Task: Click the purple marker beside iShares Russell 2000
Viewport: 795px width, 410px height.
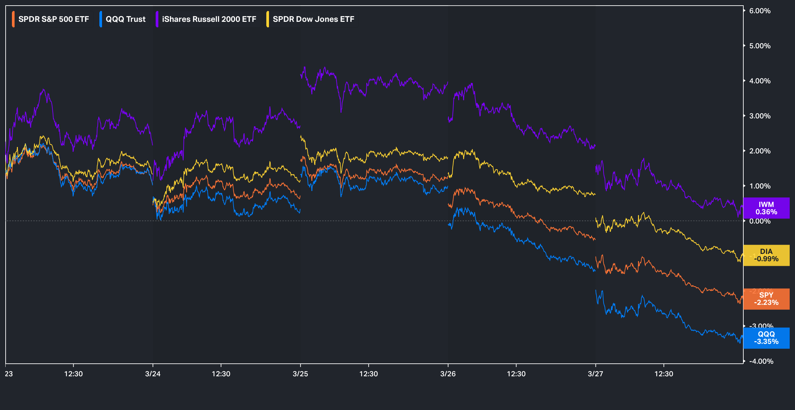Action: click(157, 19)
